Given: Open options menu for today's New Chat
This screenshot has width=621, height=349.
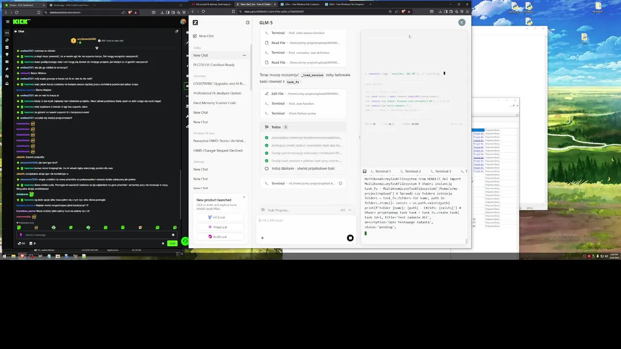Looking at the screenshot, I should (x=244, y=55).
